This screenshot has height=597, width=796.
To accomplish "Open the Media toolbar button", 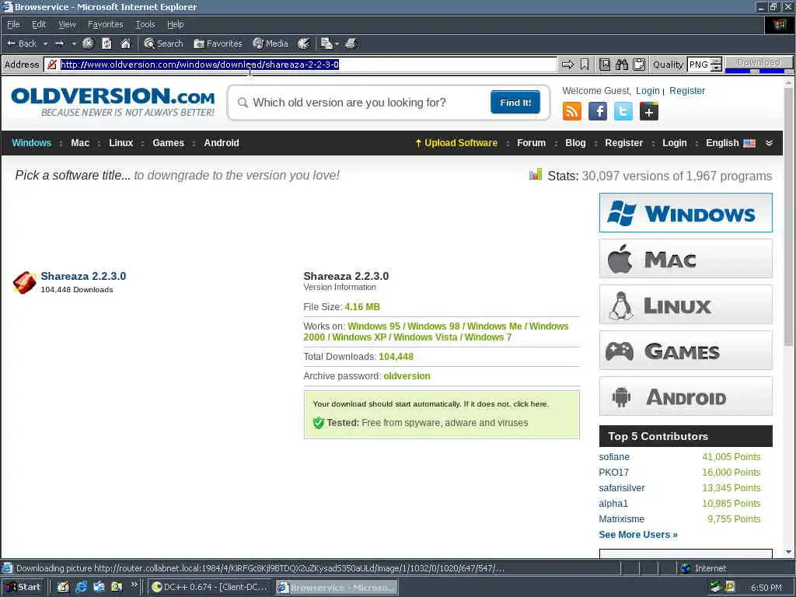I will pos(270,44).
